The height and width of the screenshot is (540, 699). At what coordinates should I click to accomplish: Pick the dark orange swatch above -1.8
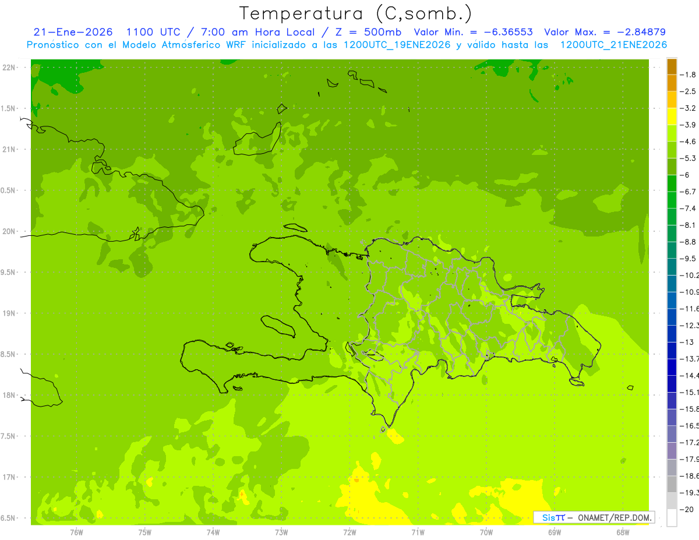click(672, 66)
